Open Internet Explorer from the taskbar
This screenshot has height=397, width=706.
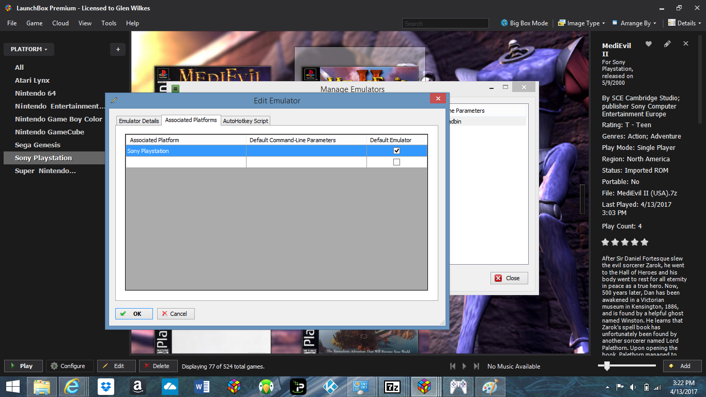pos(73,386)
